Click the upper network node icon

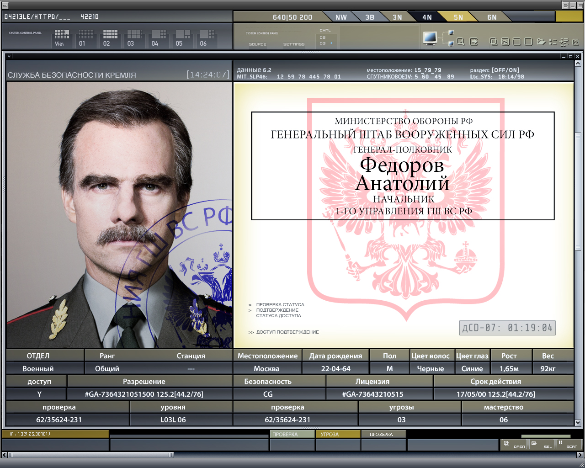pyautogui.click(x=451, y=32)
